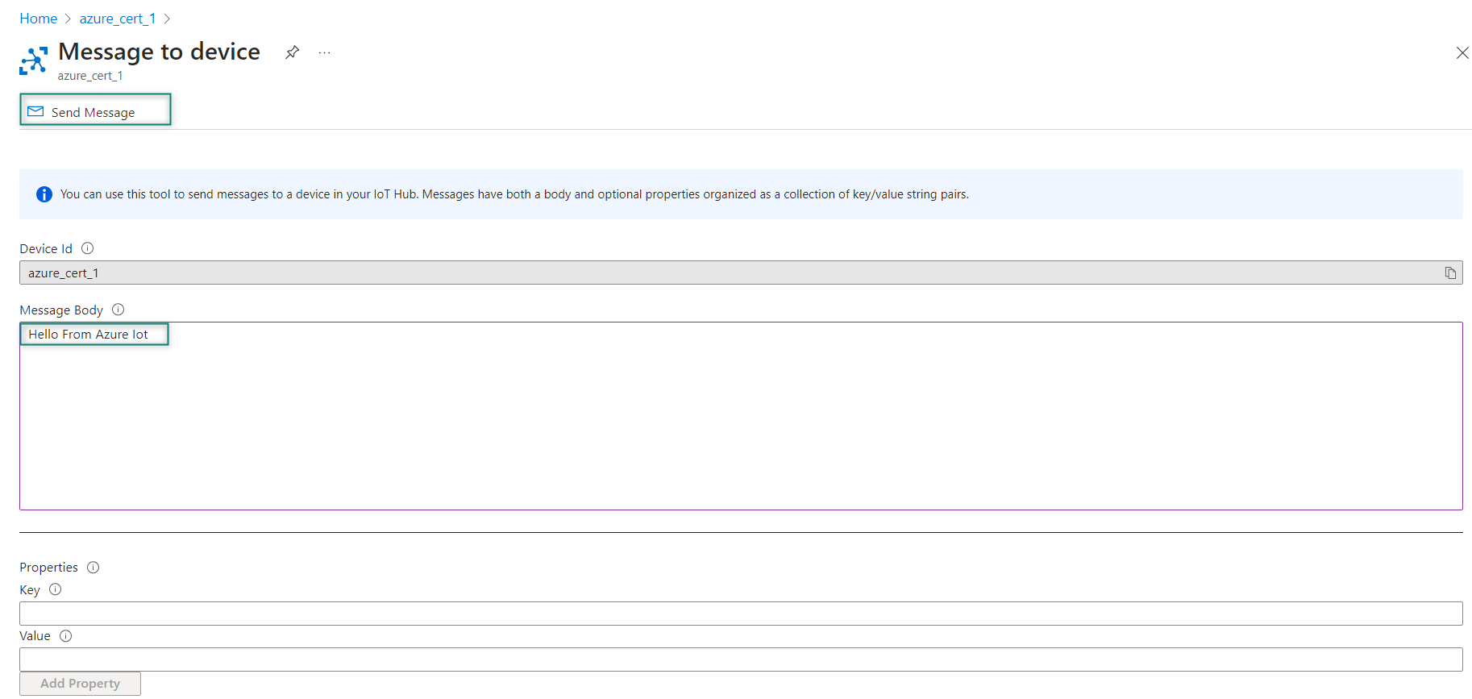Screen dimensions: 1472x699
Task: Click the Add Property button
Action: [80, 684]
